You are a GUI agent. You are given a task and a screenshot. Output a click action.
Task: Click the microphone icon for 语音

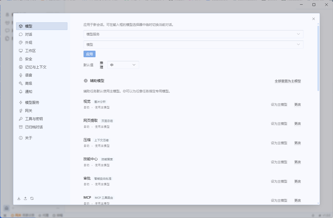tap(21, 75)
